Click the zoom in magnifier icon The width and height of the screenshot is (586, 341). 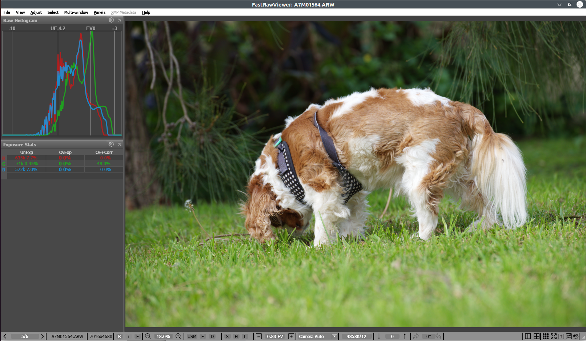pos(178,336)
